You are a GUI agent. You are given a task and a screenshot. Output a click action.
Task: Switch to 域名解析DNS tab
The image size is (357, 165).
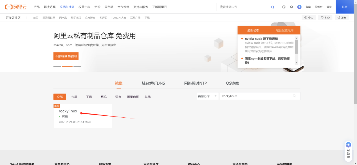pos(153,83)
